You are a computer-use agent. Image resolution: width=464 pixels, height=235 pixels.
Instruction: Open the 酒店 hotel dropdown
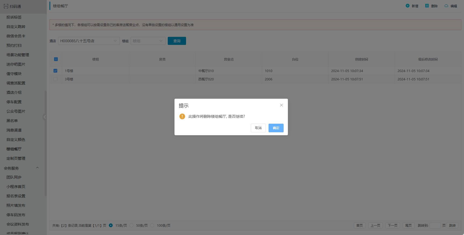pos(89,41)
